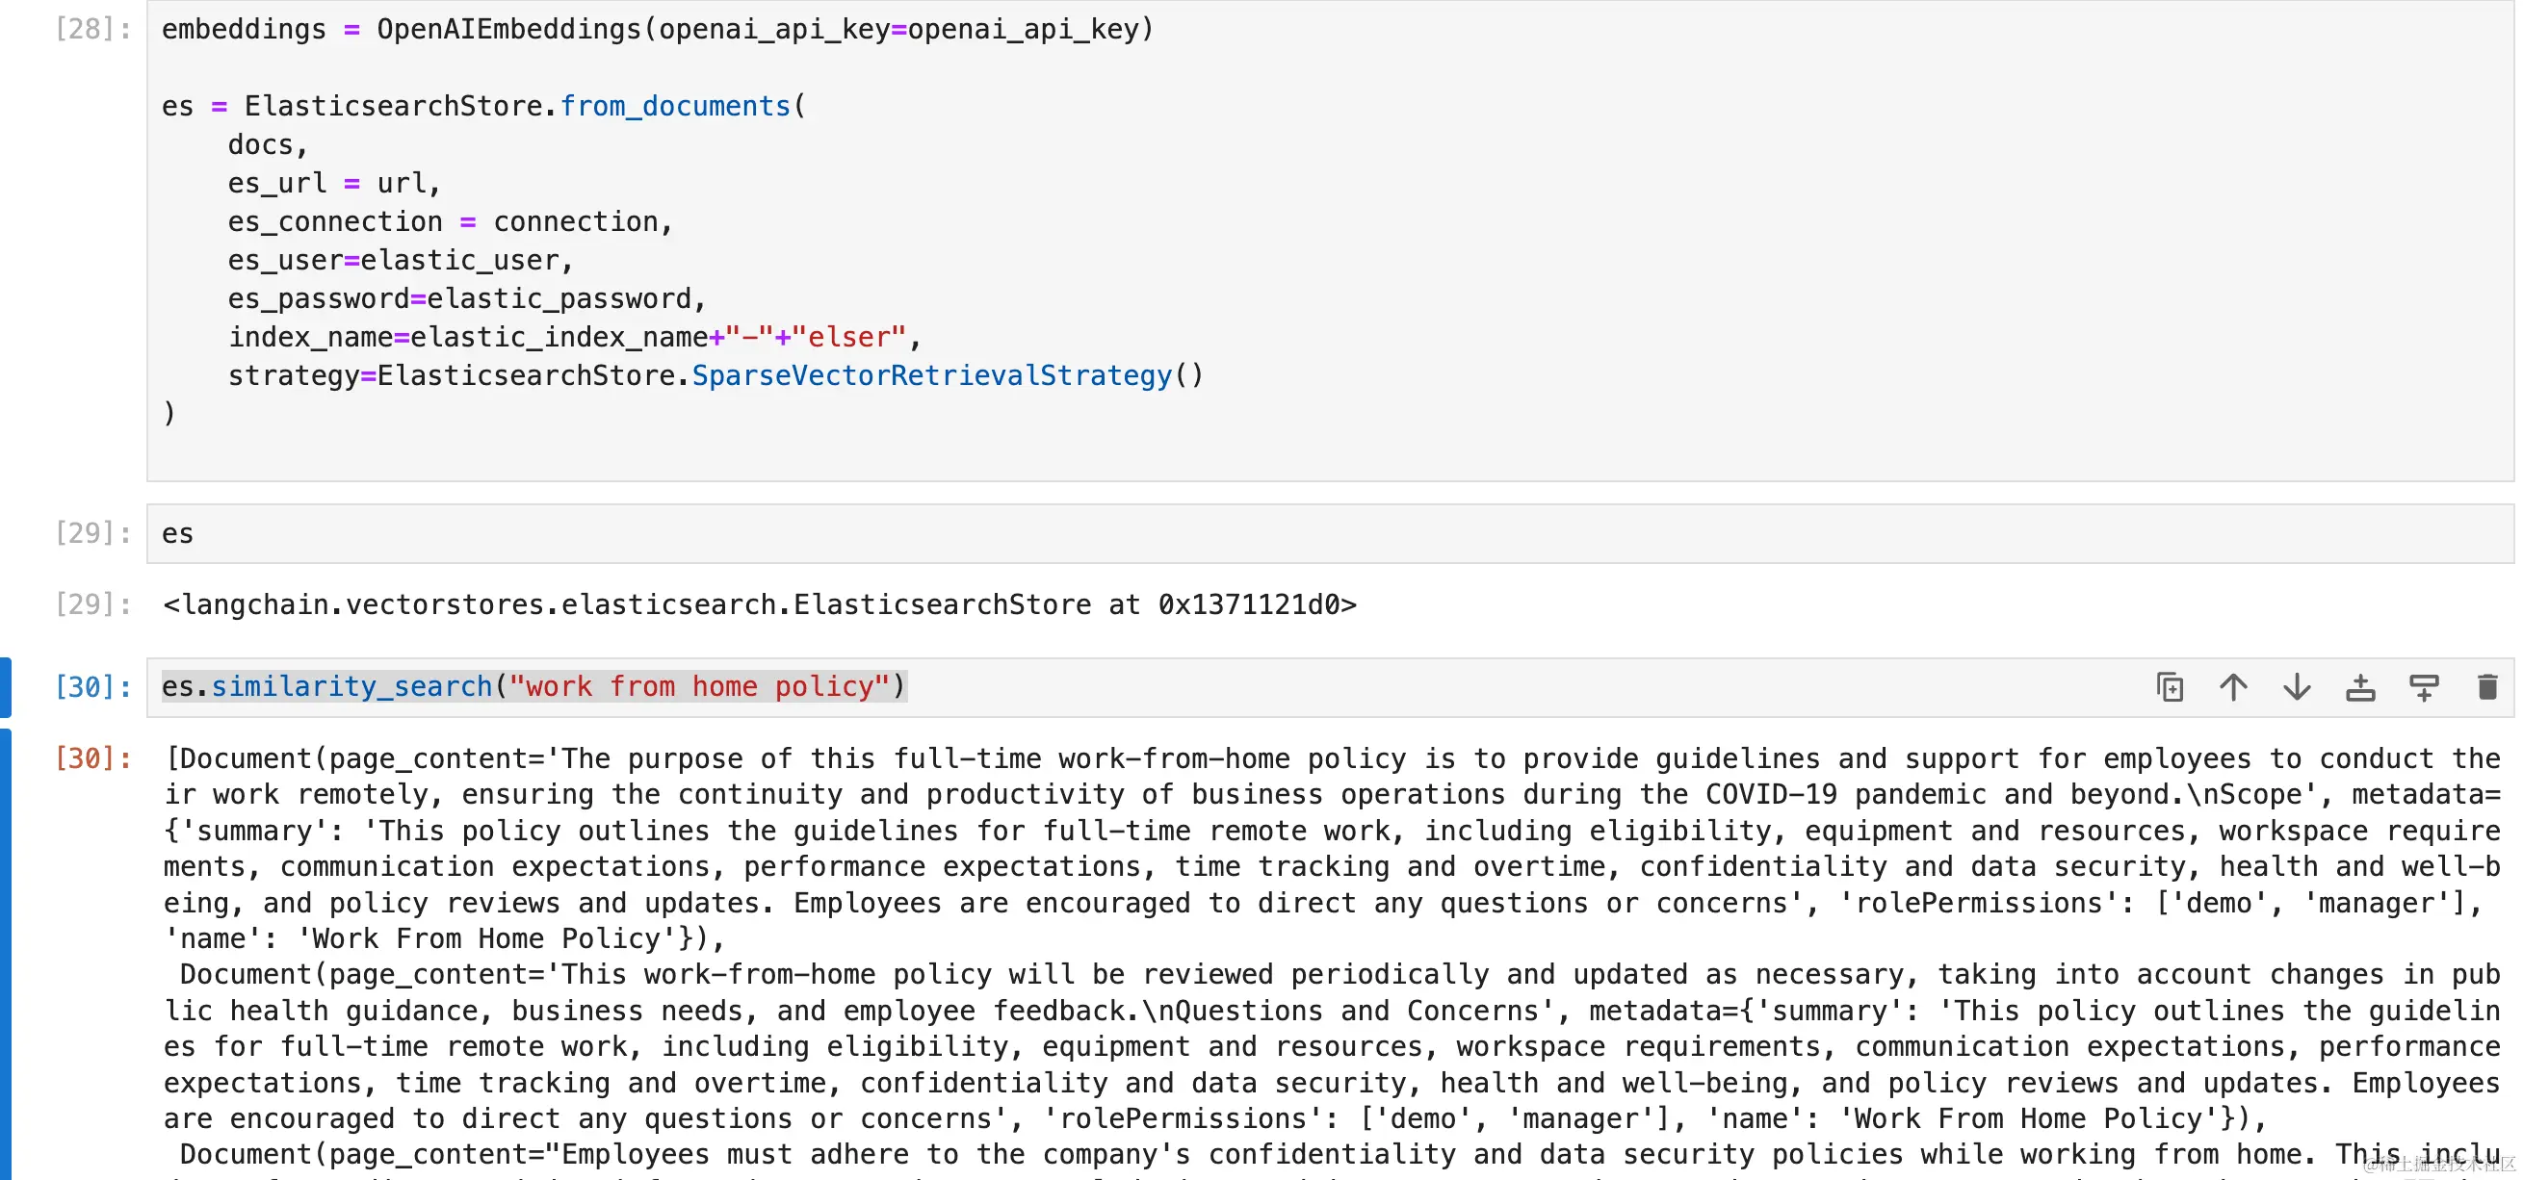Click the [30]: input prompt label
2523x1180 pixels.
pos(93,687)
